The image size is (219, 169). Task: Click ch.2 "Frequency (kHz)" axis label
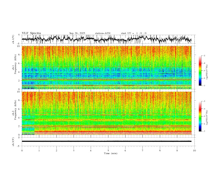point(15,110)
